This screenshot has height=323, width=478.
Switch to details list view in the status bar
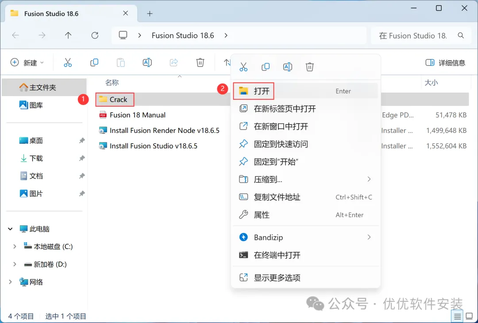[457, 316]
